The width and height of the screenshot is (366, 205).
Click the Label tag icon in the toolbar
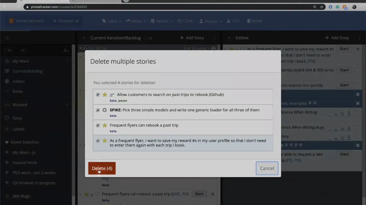click(x=104, y=21)
